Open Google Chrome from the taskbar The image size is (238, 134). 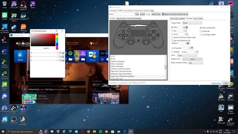coord(89,131)
